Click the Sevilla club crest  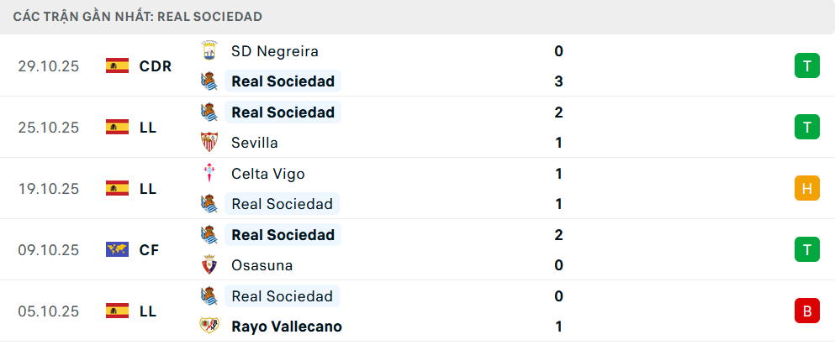pos(209,143)
